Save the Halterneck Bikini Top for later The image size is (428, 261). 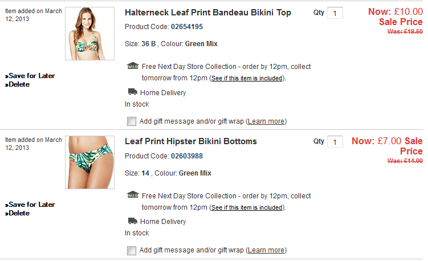pyautogui.click(x=31, y=75)
